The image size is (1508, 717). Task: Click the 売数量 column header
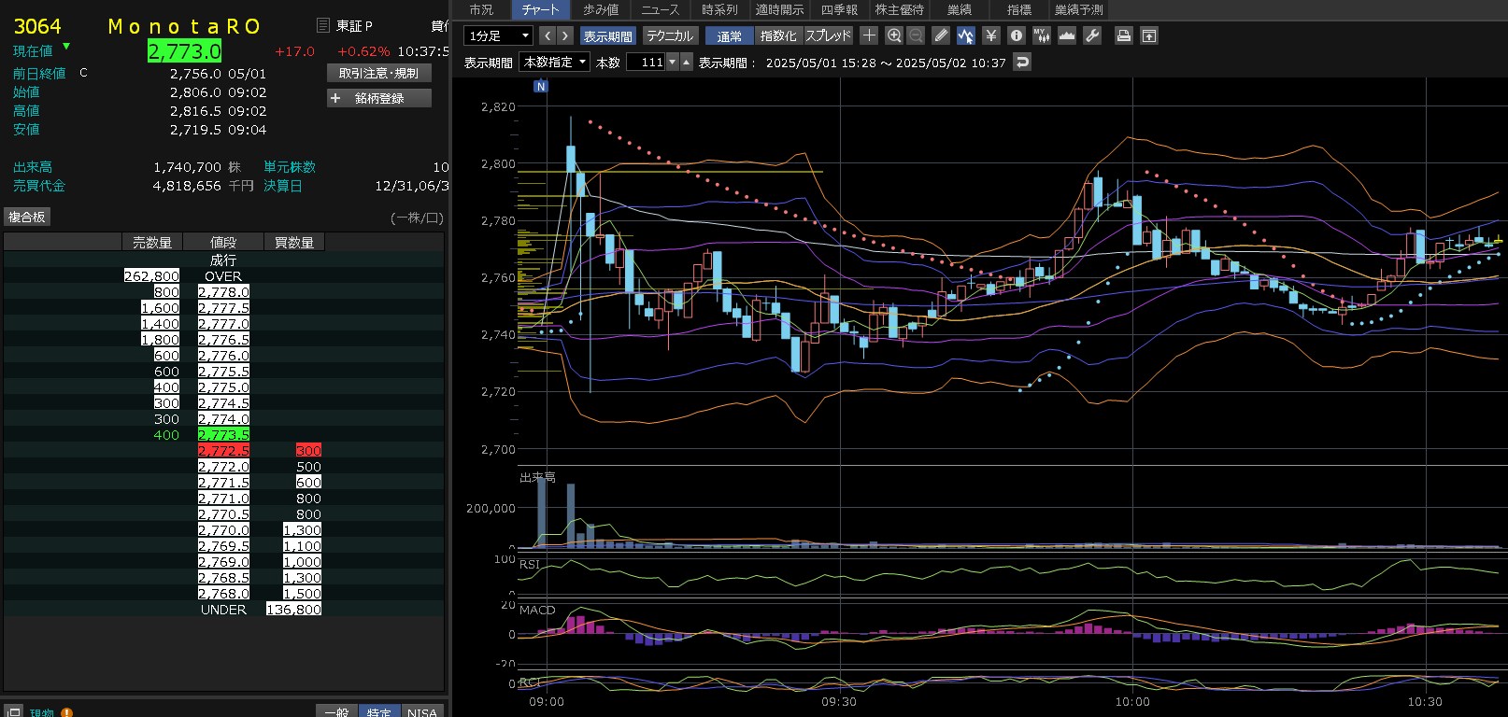152,243
